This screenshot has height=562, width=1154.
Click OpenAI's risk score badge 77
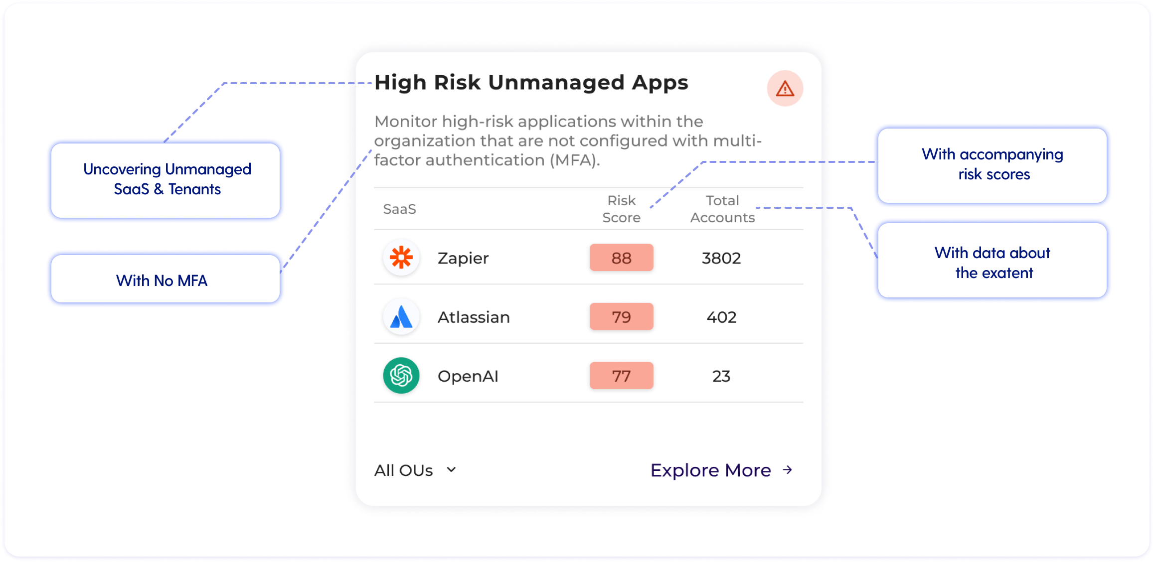point(621,376)
